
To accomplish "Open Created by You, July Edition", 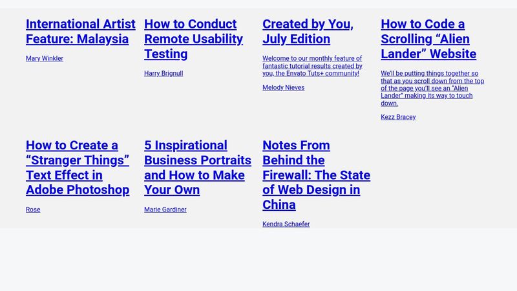I will [x=308, y=32].
